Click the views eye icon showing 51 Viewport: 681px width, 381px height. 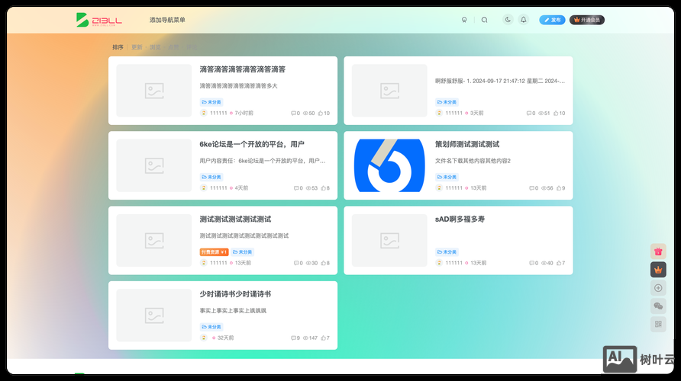click(x=541, y=113)
